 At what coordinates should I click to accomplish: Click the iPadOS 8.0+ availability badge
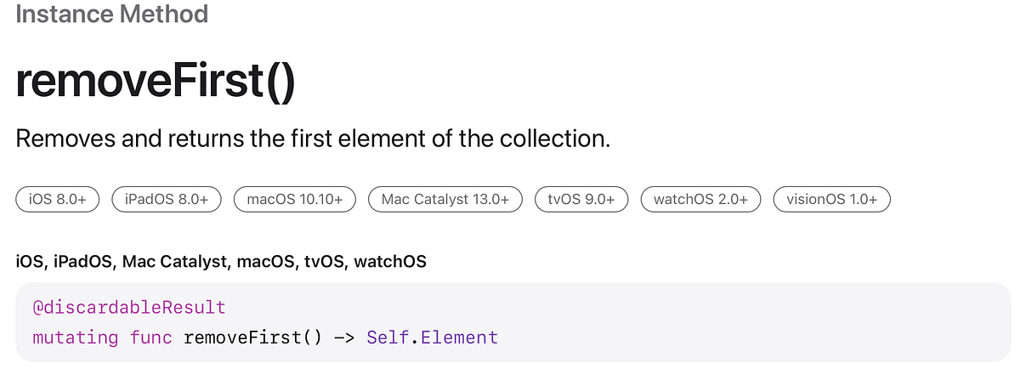click(167, 200)
